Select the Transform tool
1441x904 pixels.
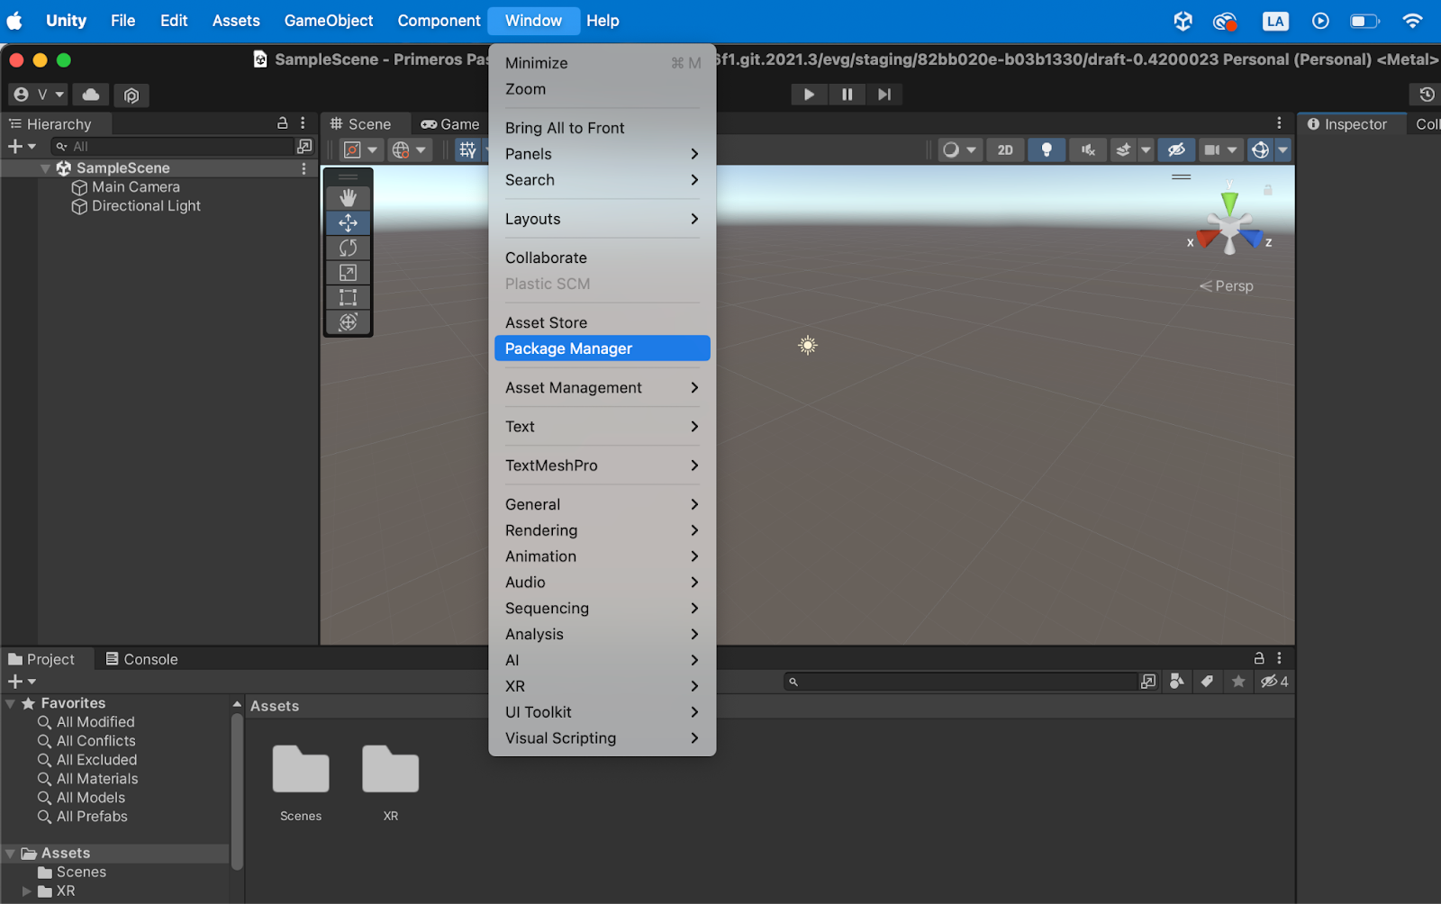click(x=348, y=322)
